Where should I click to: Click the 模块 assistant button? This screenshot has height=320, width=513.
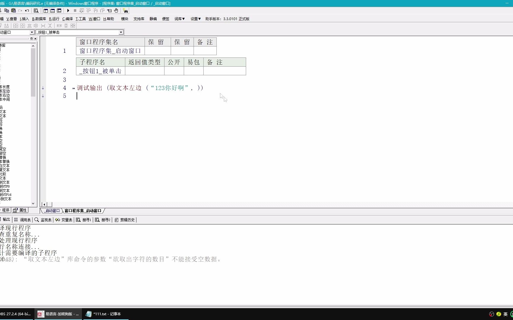coord(125,19)
